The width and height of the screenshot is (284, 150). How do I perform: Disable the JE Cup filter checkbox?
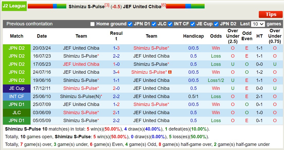[x=192, y=24]
